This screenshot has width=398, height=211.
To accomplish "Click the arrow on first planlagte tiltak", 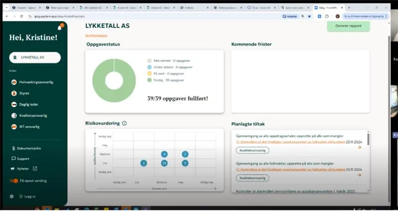I will [x=359, y=147].
